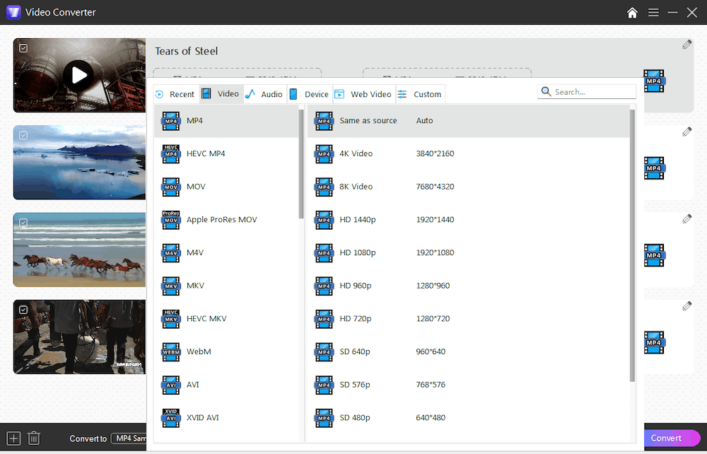Select MOV format
Image resolution: width=707 pixels, height=454 pixels.
(x=226, y=187)
